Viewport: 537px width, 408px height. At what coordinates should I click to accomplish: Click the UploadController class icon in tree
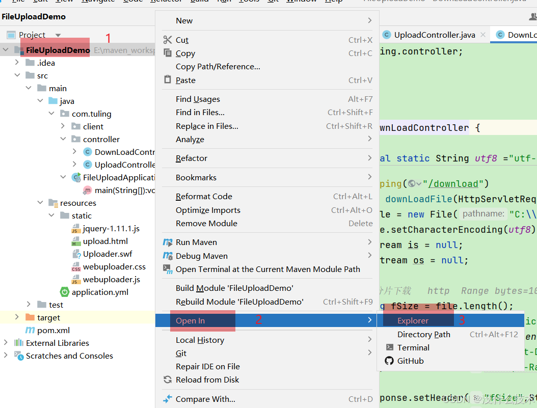pyautogui.click(x=88, y=165)
